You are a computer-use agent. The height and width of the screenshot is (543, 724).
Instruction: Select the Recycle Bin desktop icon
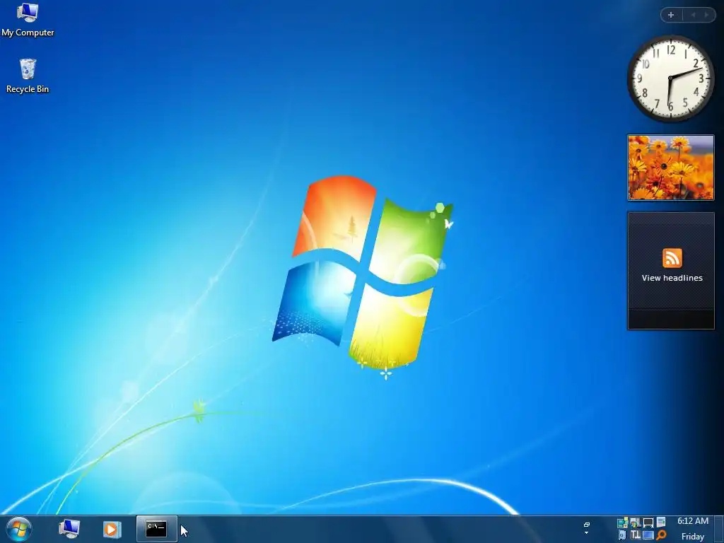click(28, 76)
